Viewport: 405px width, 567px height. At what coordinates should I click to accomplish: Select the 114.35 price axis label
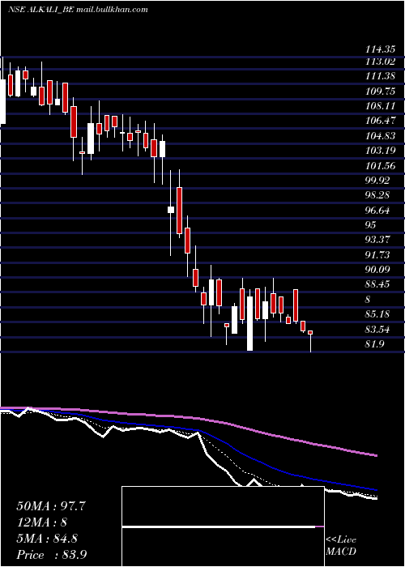[x=380, y=49]
